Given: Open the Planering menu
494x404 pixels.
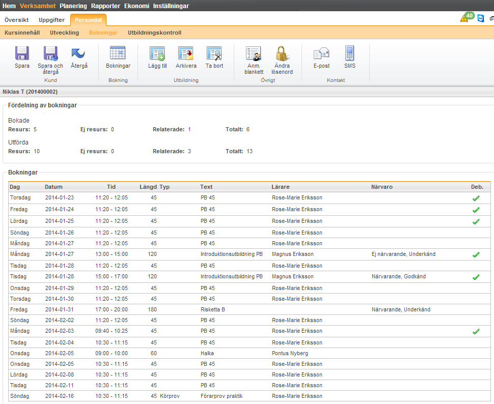Looking at the screenshot, I should tap(73, 6).
